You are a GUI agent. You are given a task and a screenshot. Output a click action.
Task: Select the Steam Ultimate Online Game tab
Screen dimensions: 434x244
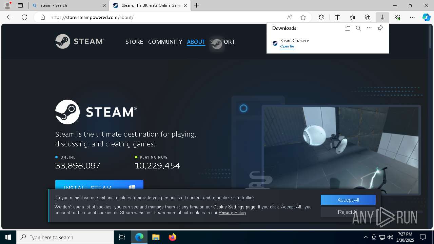click(150, 5)
